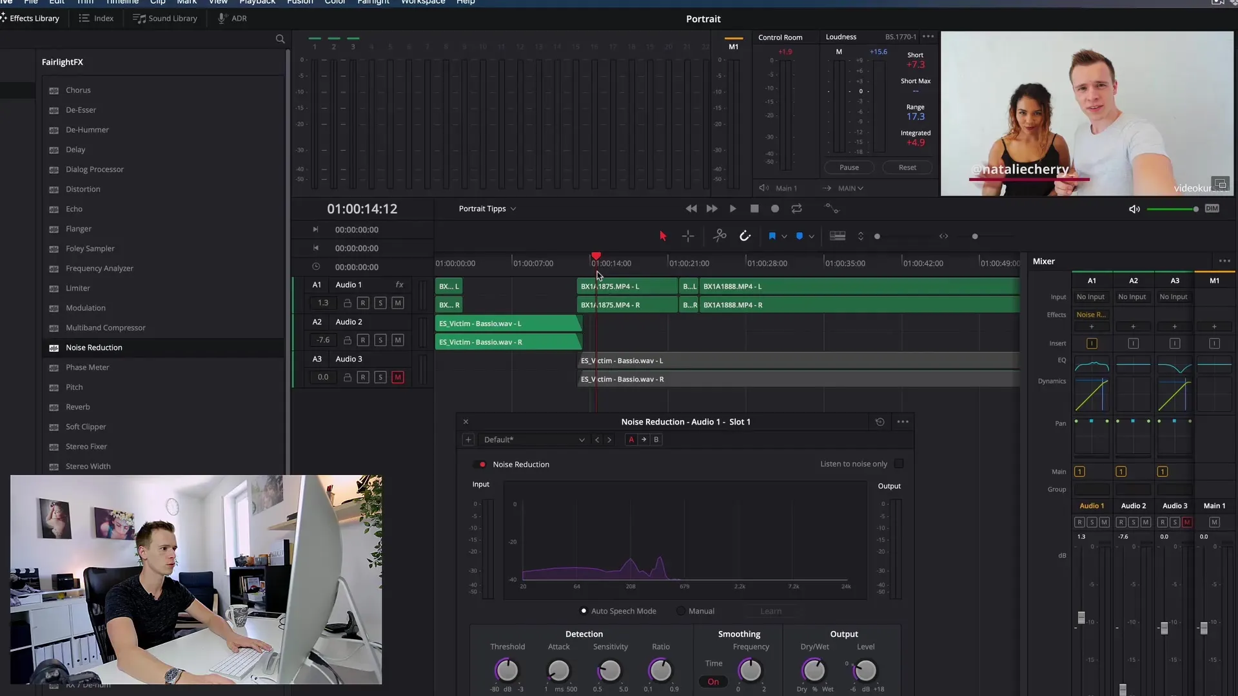Select the B comparison state button
The image size is (1238, 696).
[x=656, y=440]
